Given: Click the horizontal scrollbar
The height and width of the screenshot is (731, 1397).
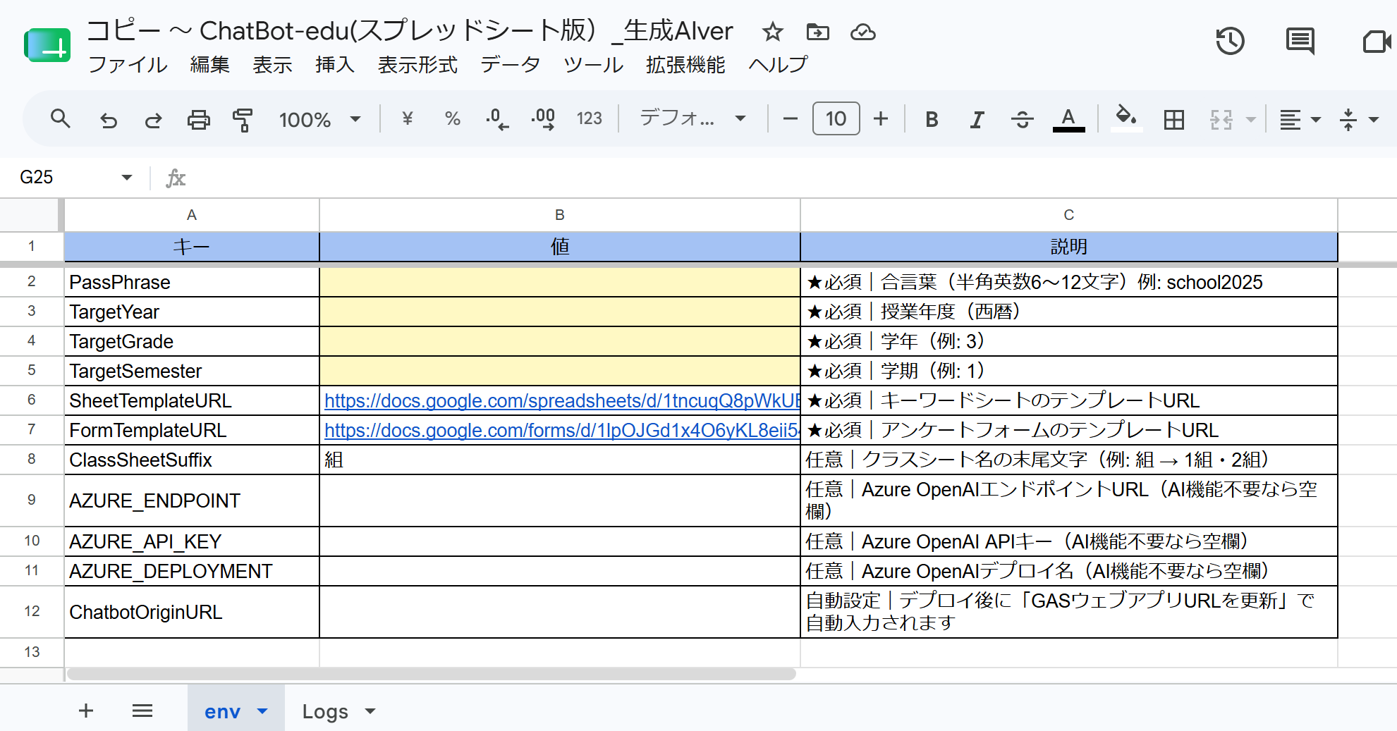Looking at the screenshot, I should click(431, 674).
